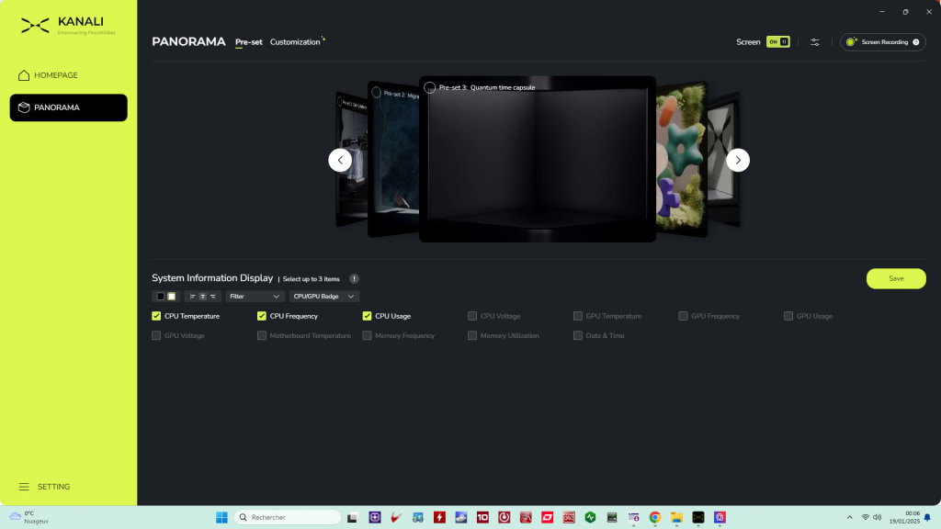This screenshot has height=529, width=941.
Task: Select the Pre-set 3 Quantum time capsule radio
Action: (x=430, y=88)
